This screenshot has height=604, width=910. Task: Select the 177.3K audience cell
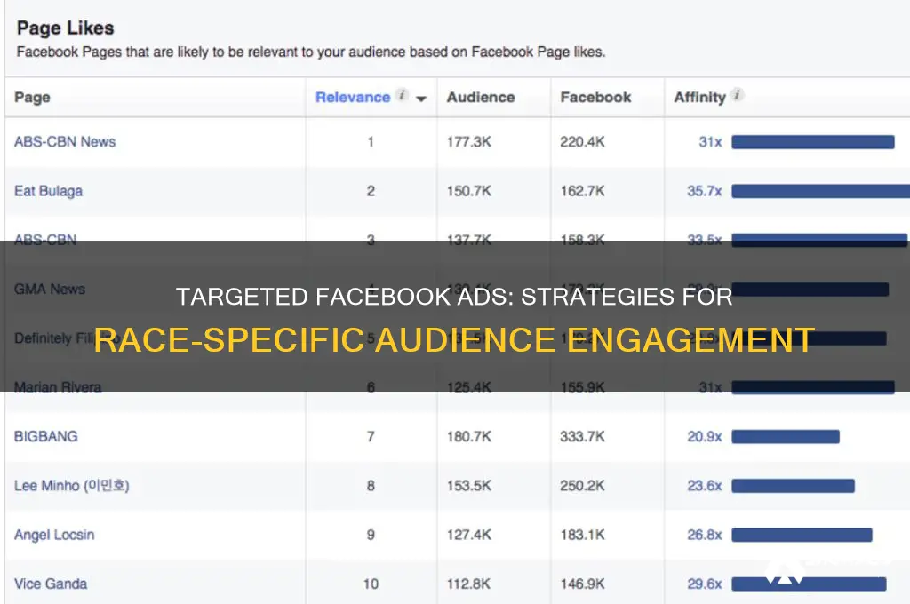pyautogui.click(x=469, y=141)
